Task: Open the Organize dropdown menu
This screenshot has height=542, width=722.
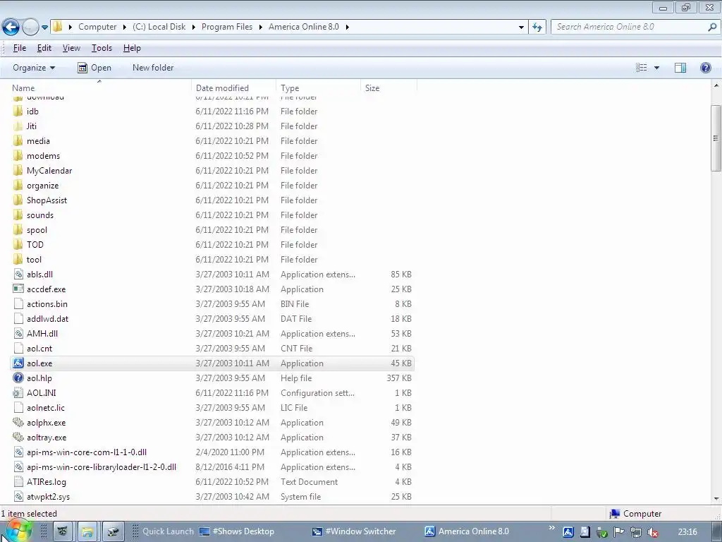Action: tap(34, 68)
